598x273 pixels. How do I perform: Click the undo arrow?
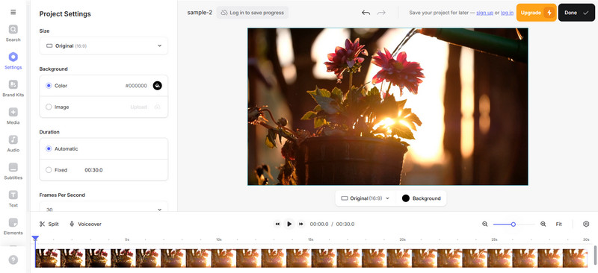pos(366,13)
